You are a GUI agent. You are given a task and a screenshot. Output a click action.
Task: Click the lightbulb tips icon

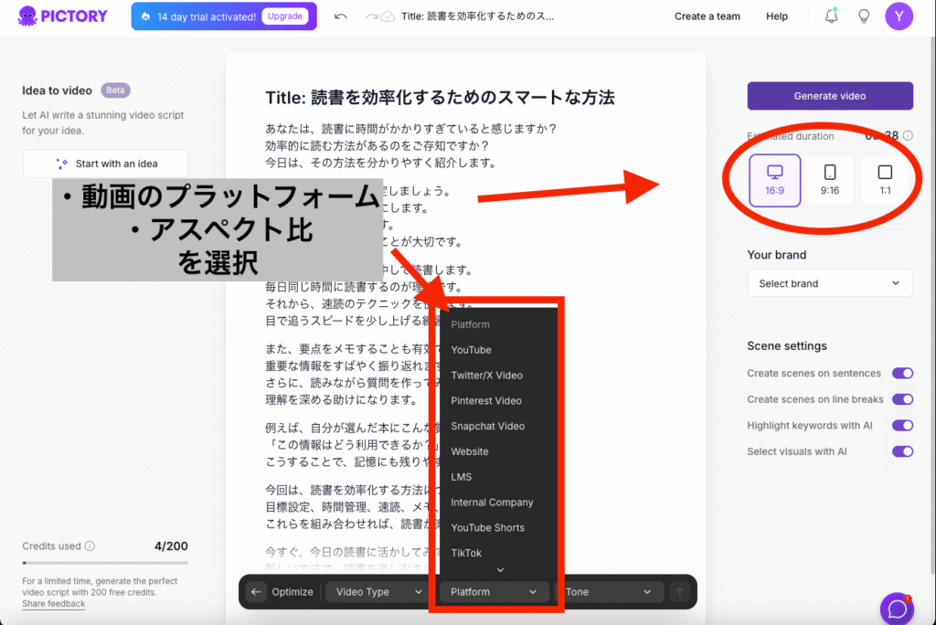(864, 16)
